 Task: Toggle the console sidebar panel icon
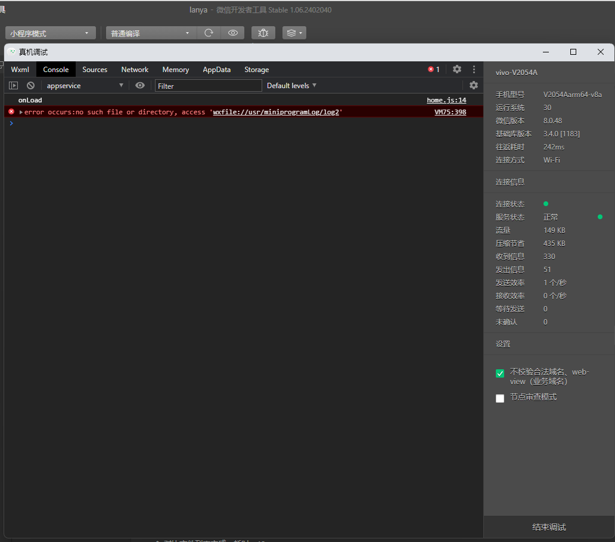pyautogui.click(x=13, y=85)
